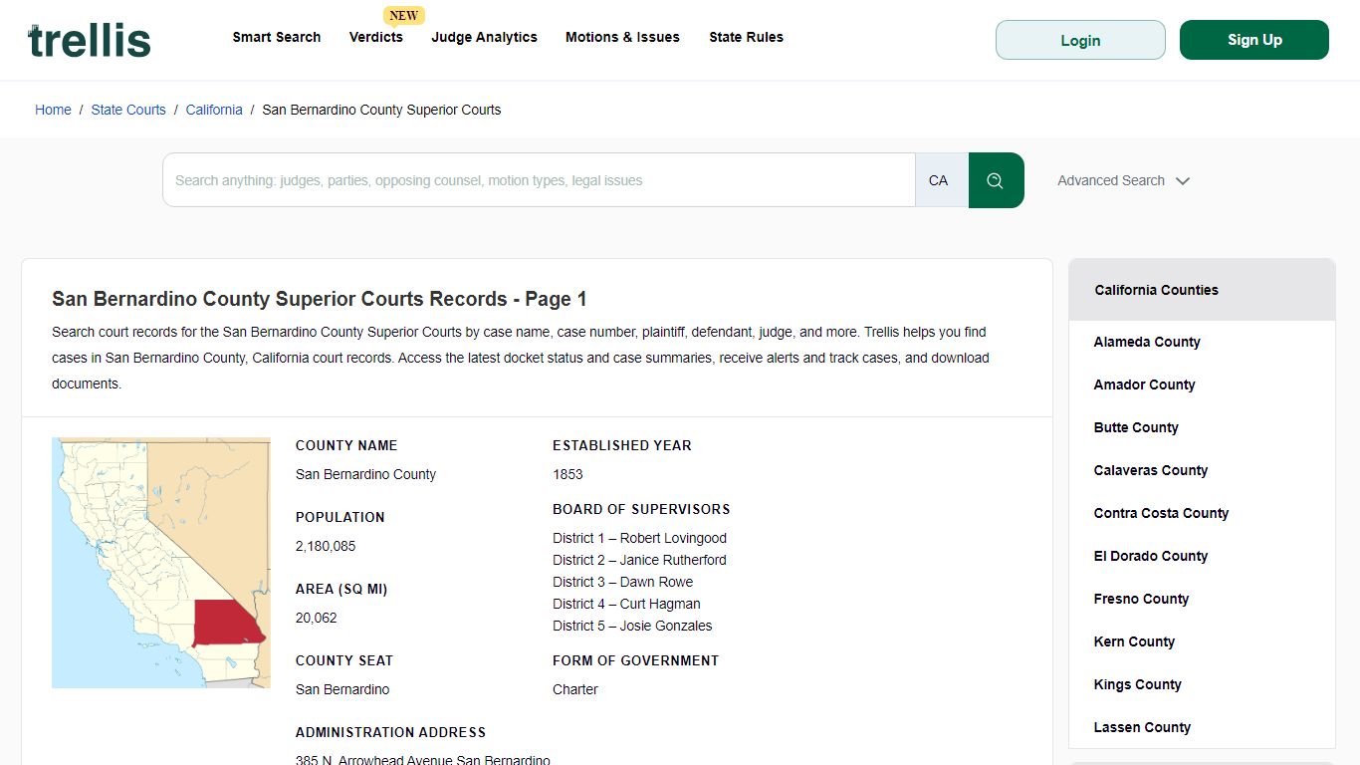
Task: Click the county seat value San Bernardino
Action: [342, 689]
